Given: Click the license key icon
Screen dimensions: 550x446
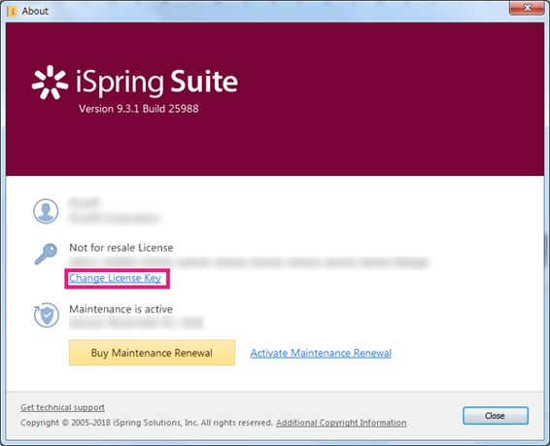Looking at the screenshot, I should click(x=46, y=254).
